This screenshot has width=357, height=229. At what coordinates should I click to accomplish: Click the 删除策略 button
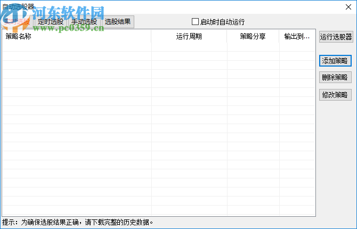(335, 77)
